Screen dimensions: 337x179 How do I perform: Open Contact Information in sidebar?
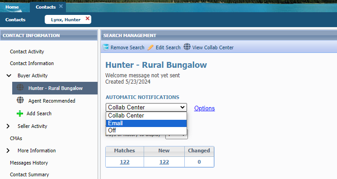point(32,63)
